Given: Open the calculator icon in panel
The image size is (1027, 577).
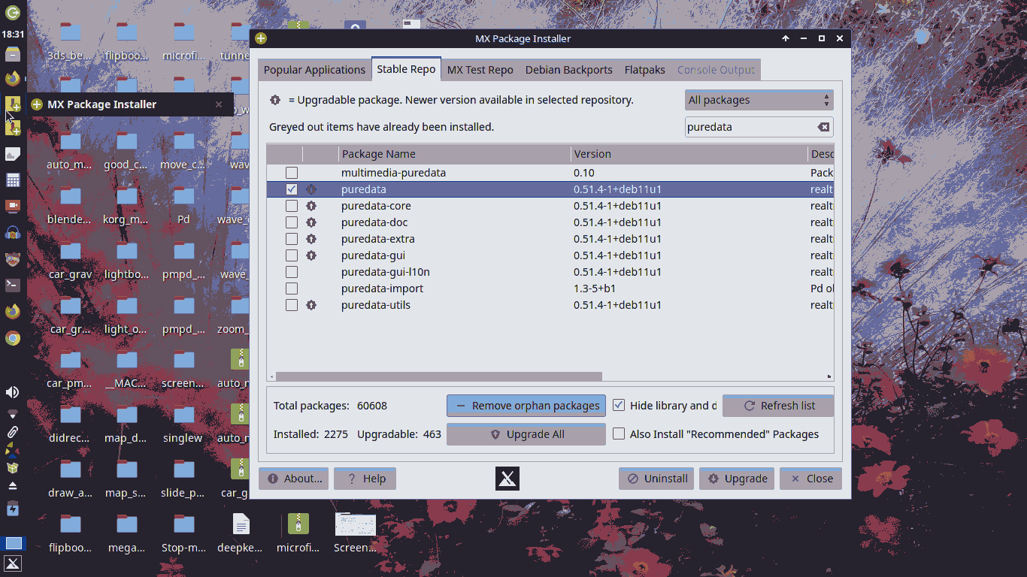Looking at the screenshot, I should click(x=13, y=180).
